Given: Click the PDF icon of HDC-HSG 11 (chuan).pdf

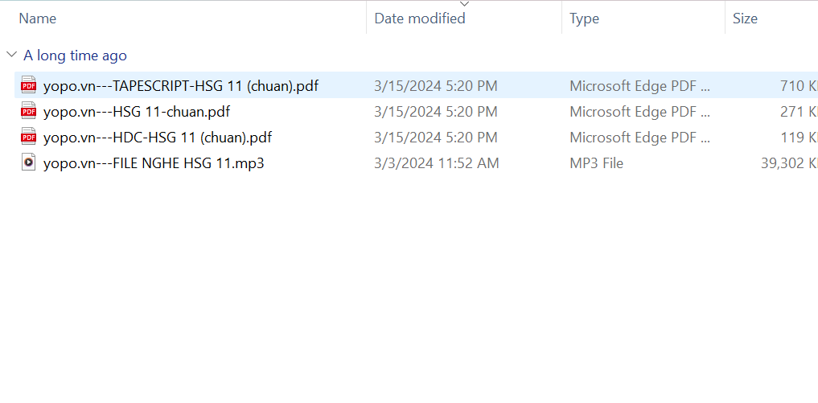Looking at the screenshot, I should click(29, 137).
